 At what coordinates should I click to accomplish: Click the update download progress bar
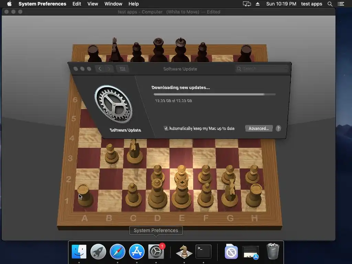(x=214, y=95)
